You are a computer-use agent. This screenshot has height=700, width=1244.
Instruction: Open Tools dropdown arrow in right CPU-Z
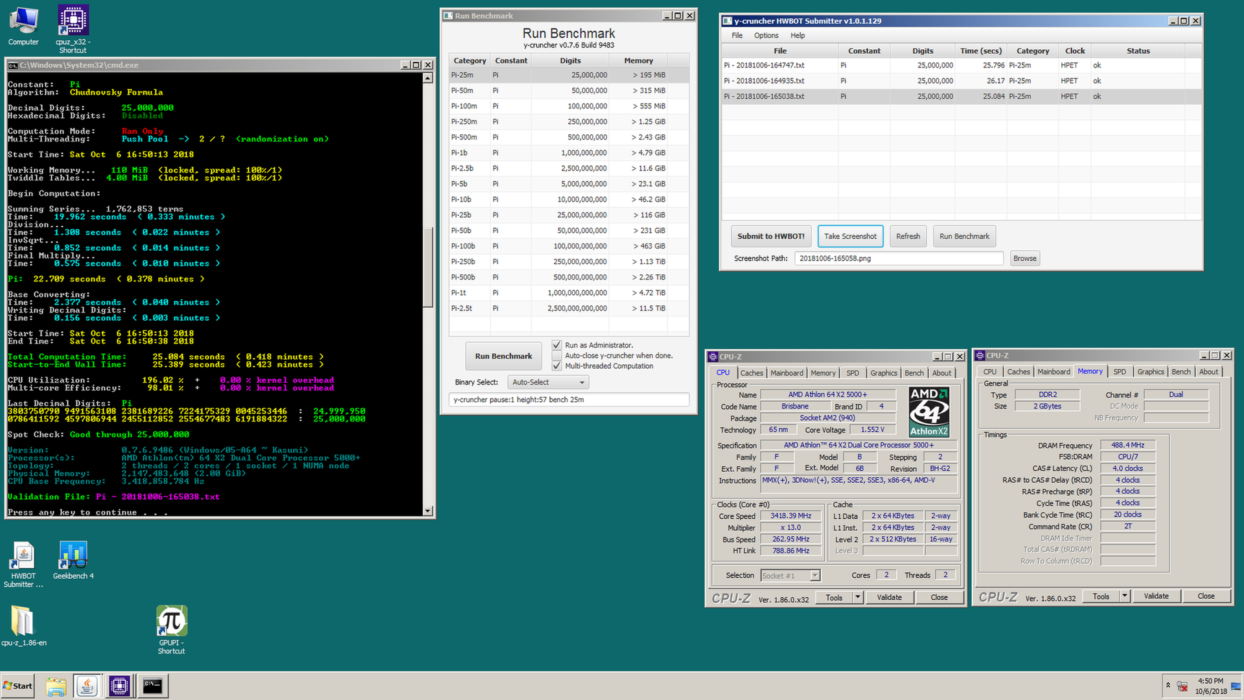[x=1125, y=596]
